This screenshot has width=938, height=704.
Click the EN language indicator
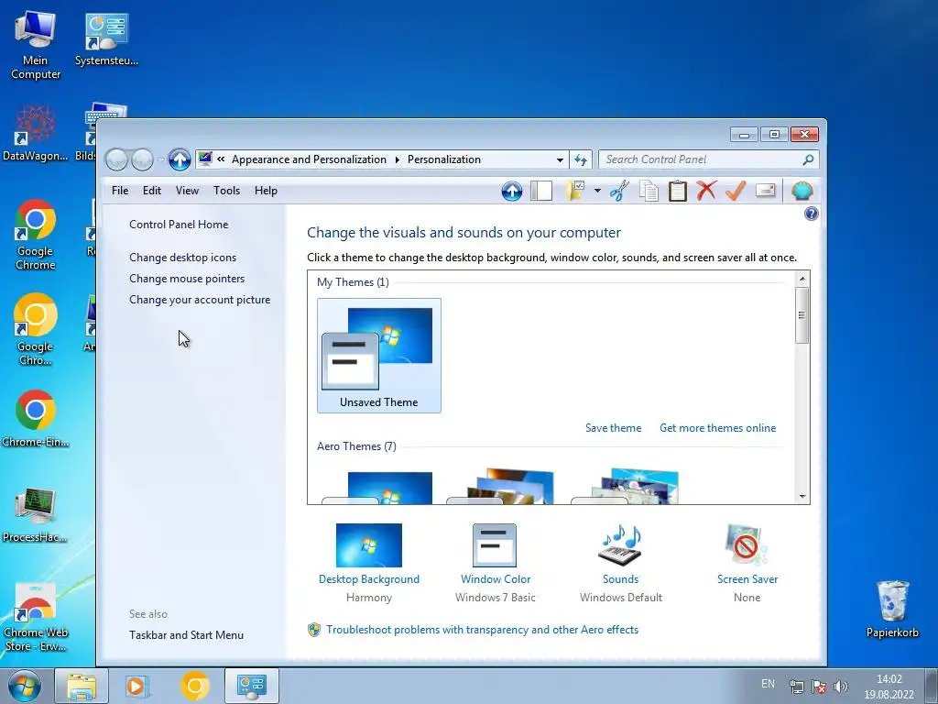coord(768,684)
